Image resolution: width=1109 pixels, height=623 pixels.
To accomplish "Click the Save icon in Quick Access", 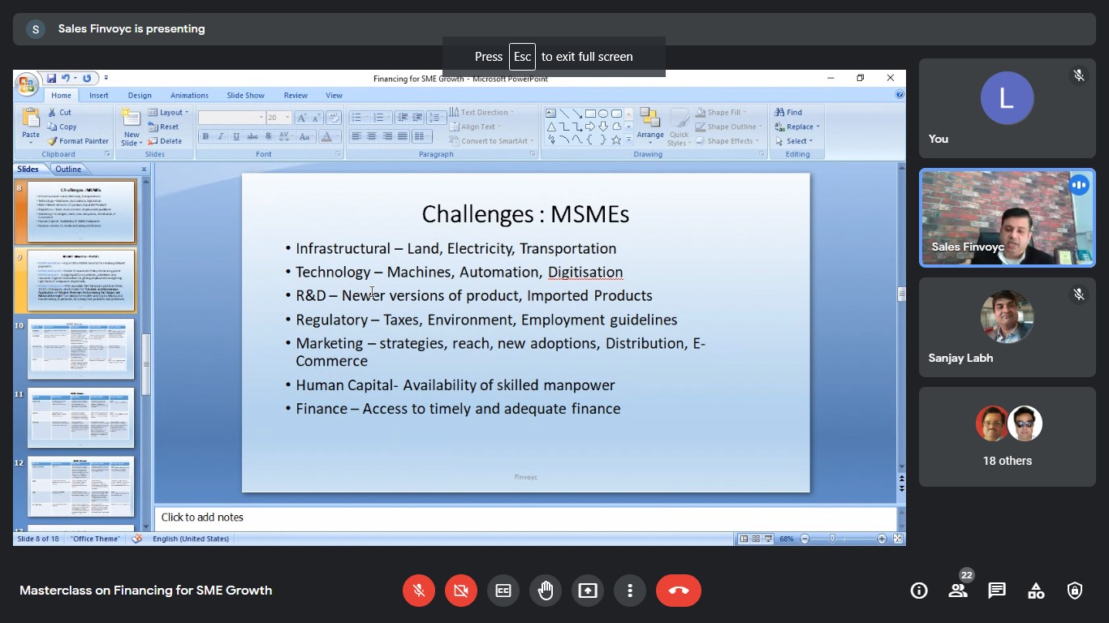I will click(51, 78).
